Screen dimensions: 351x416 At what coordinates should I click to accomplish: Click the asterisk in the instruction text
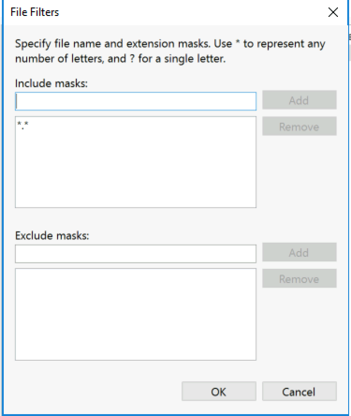click(x=238, y=42)
